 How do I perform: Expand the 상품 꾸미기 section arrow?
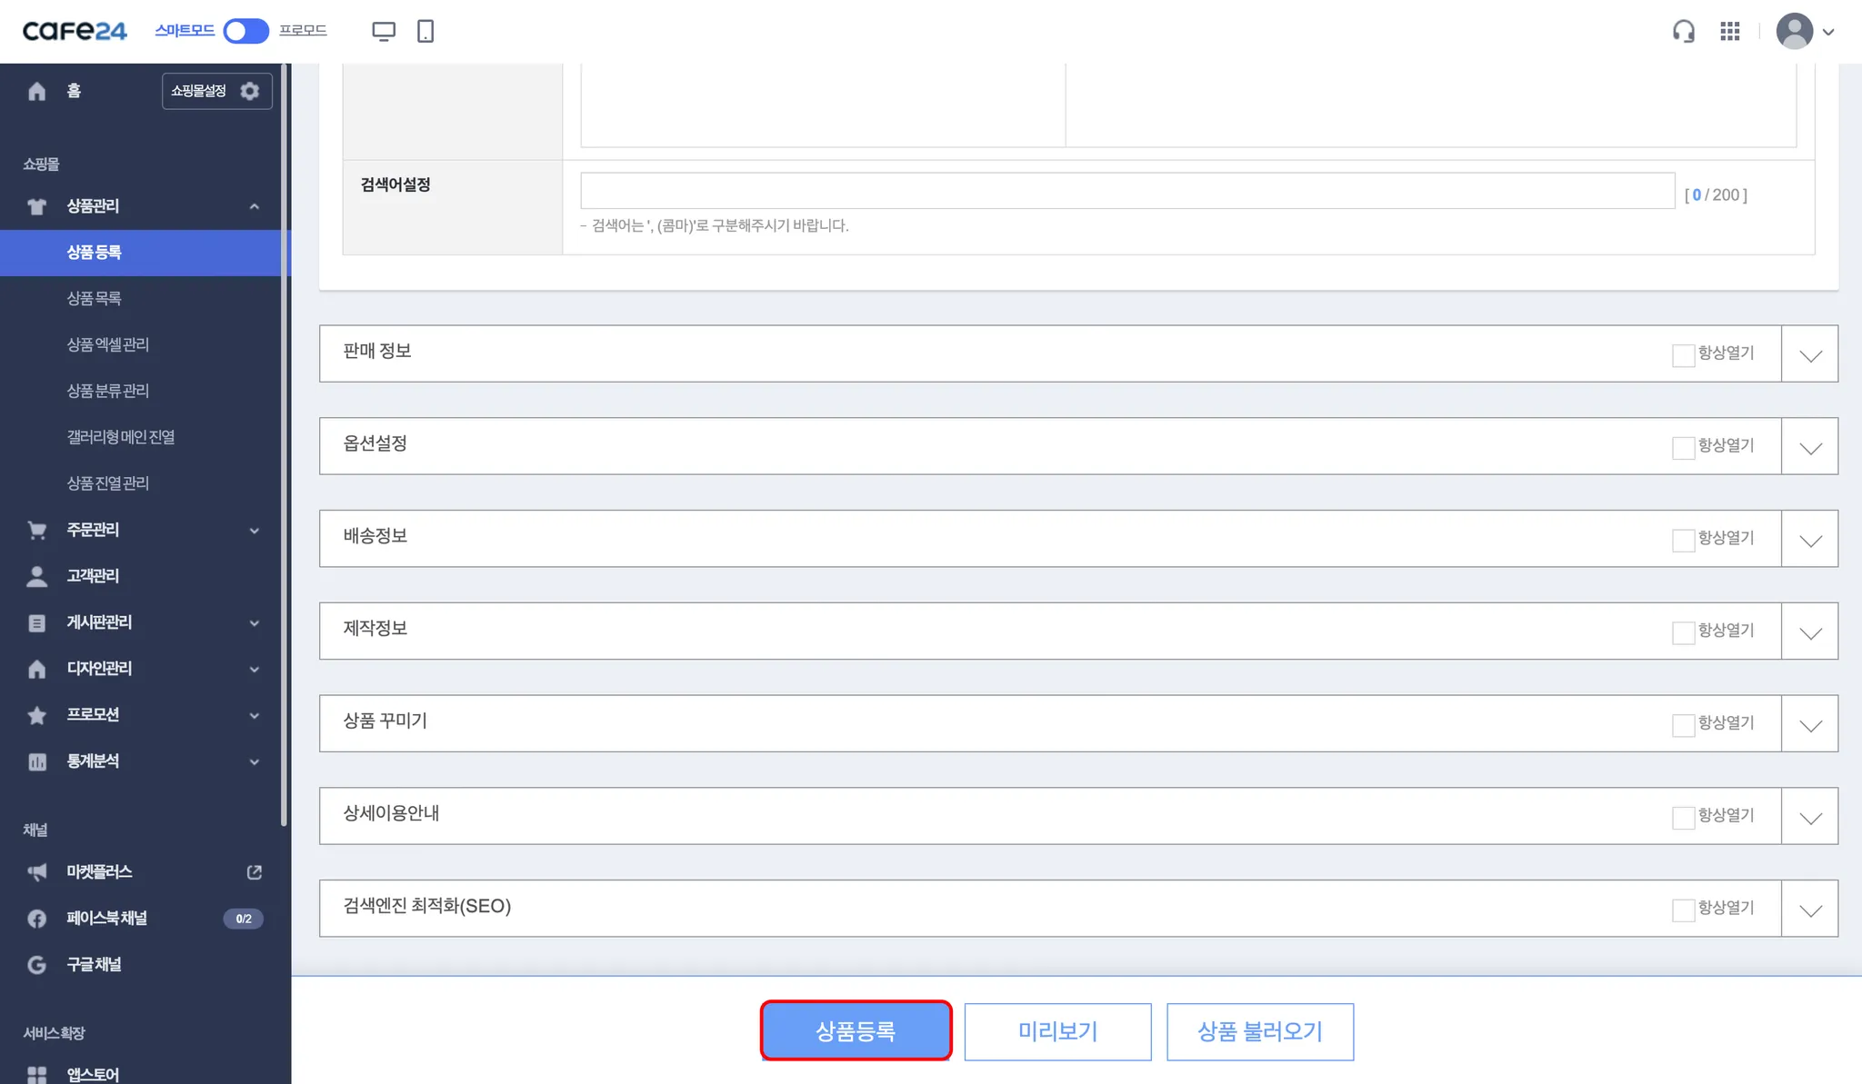tap(1810, 725)
